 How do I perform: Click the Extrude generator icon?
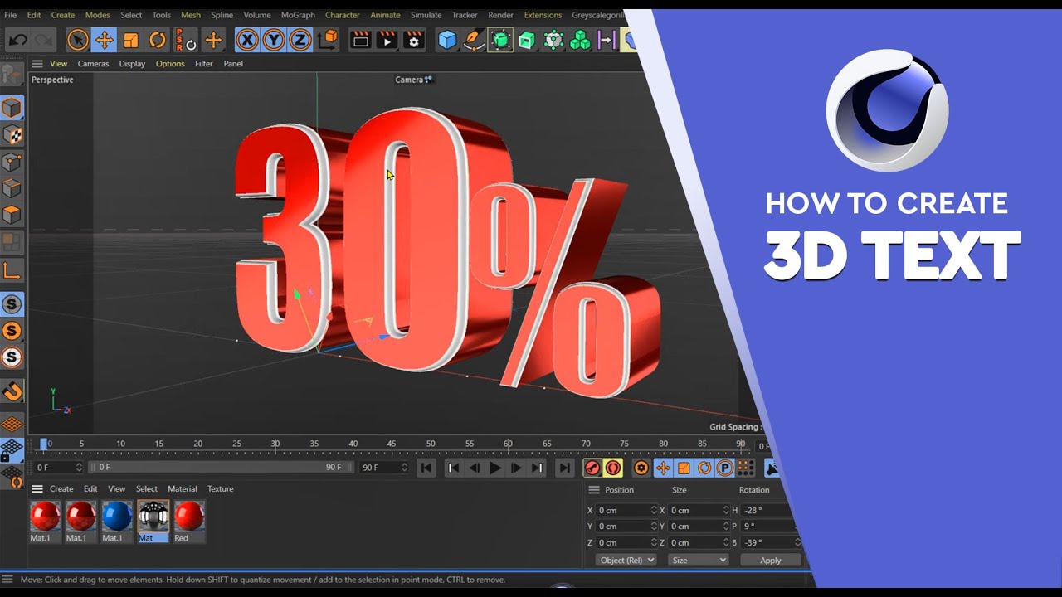pyautogui.click(x=527, y=40)
